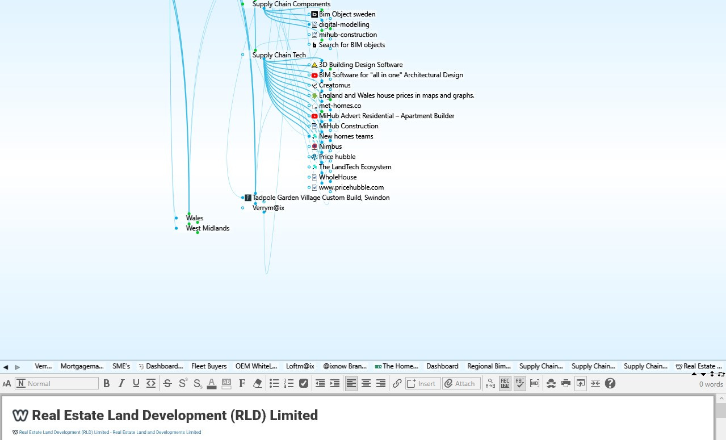726x440 pixels.
Task: Go forward with right history arrow
Action: coord(18,367)
